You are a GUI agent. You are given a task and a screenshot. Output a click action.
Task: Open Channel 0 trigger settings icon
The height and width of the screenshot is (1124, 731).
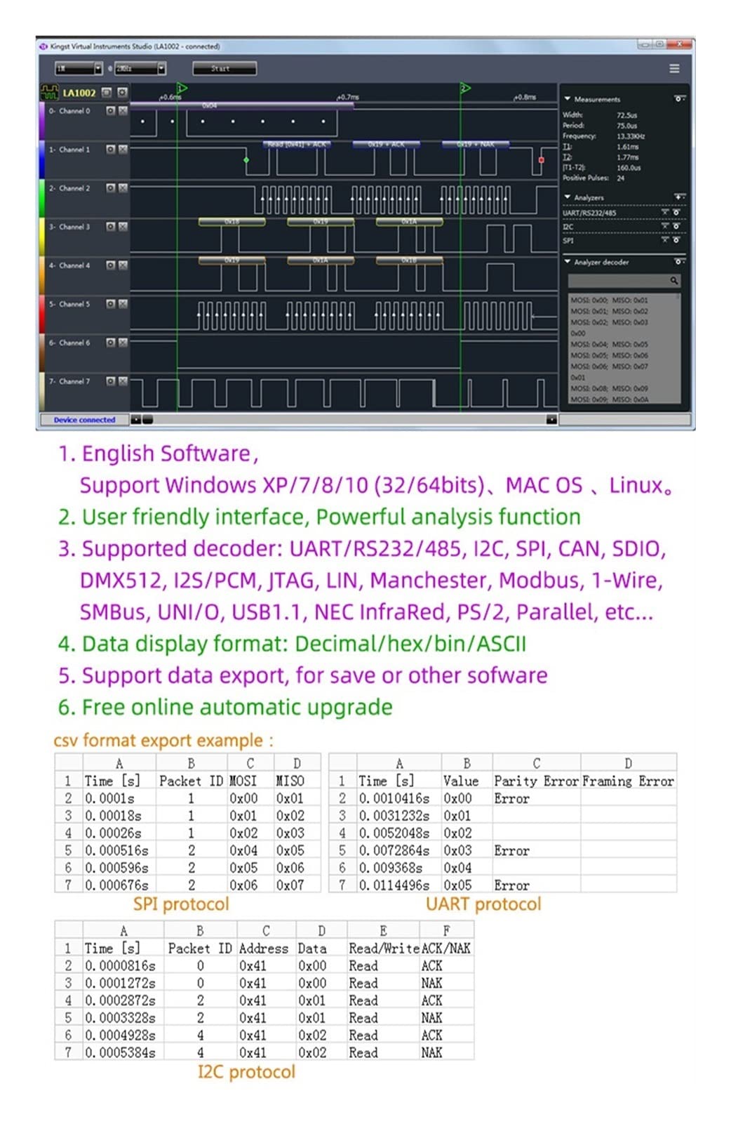coord(110,111)
